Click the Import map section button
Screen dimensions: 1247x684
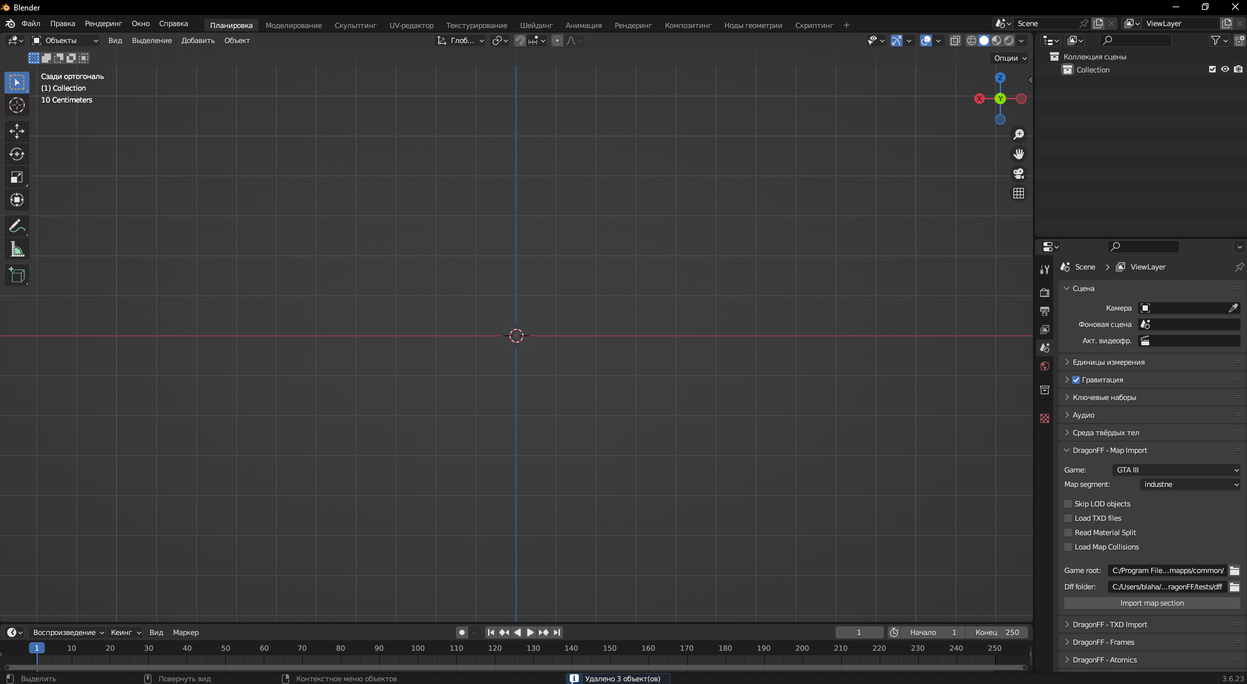(1152, 603)
